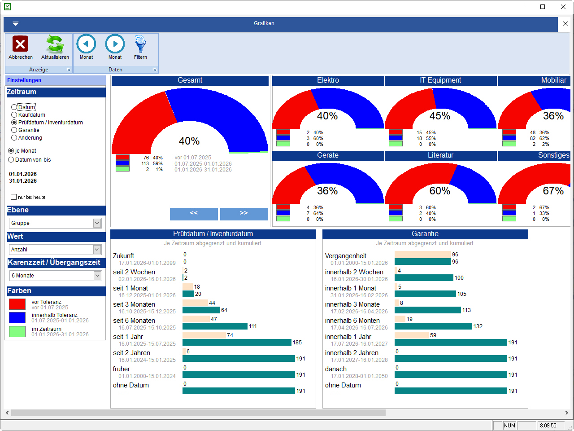This screenshot has height=431, width=574.
Task: Click the red 'vor Toleranz' color swatch
Action: (17, 304)
